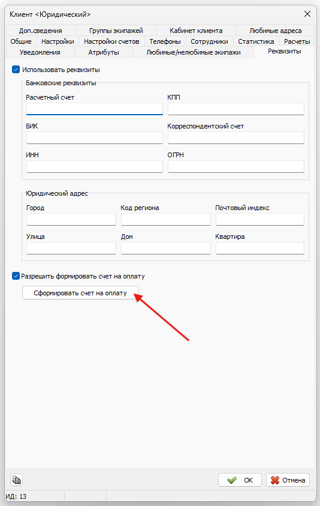Click into the БИК field
The height and width of the screenshot is (506, 320).
coord(95,138)
